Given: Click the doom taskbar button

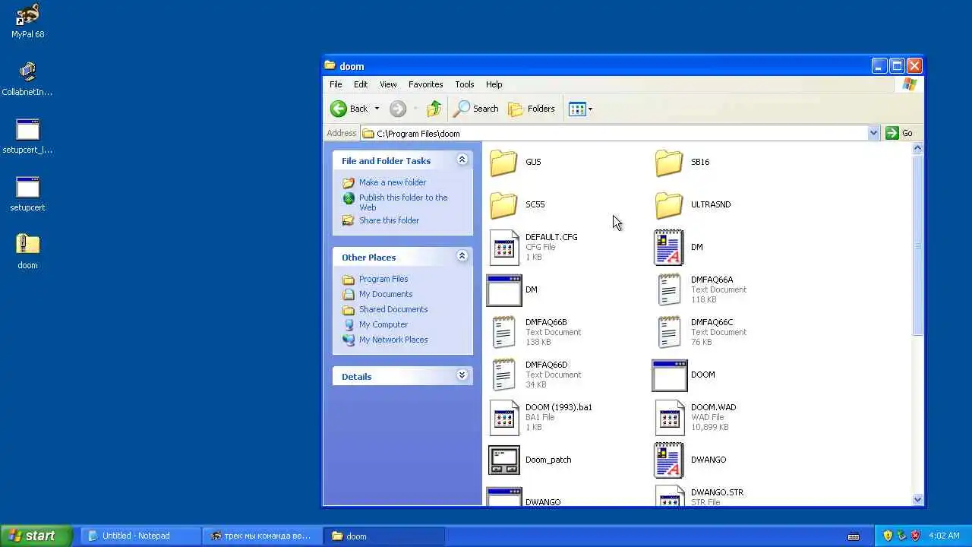Looking at the screenshot, I should click(383, 536).
